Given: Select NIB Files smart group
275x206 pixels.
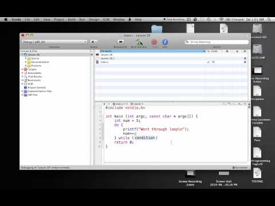Looking at the screenshot, I should [x=33, y=95].
